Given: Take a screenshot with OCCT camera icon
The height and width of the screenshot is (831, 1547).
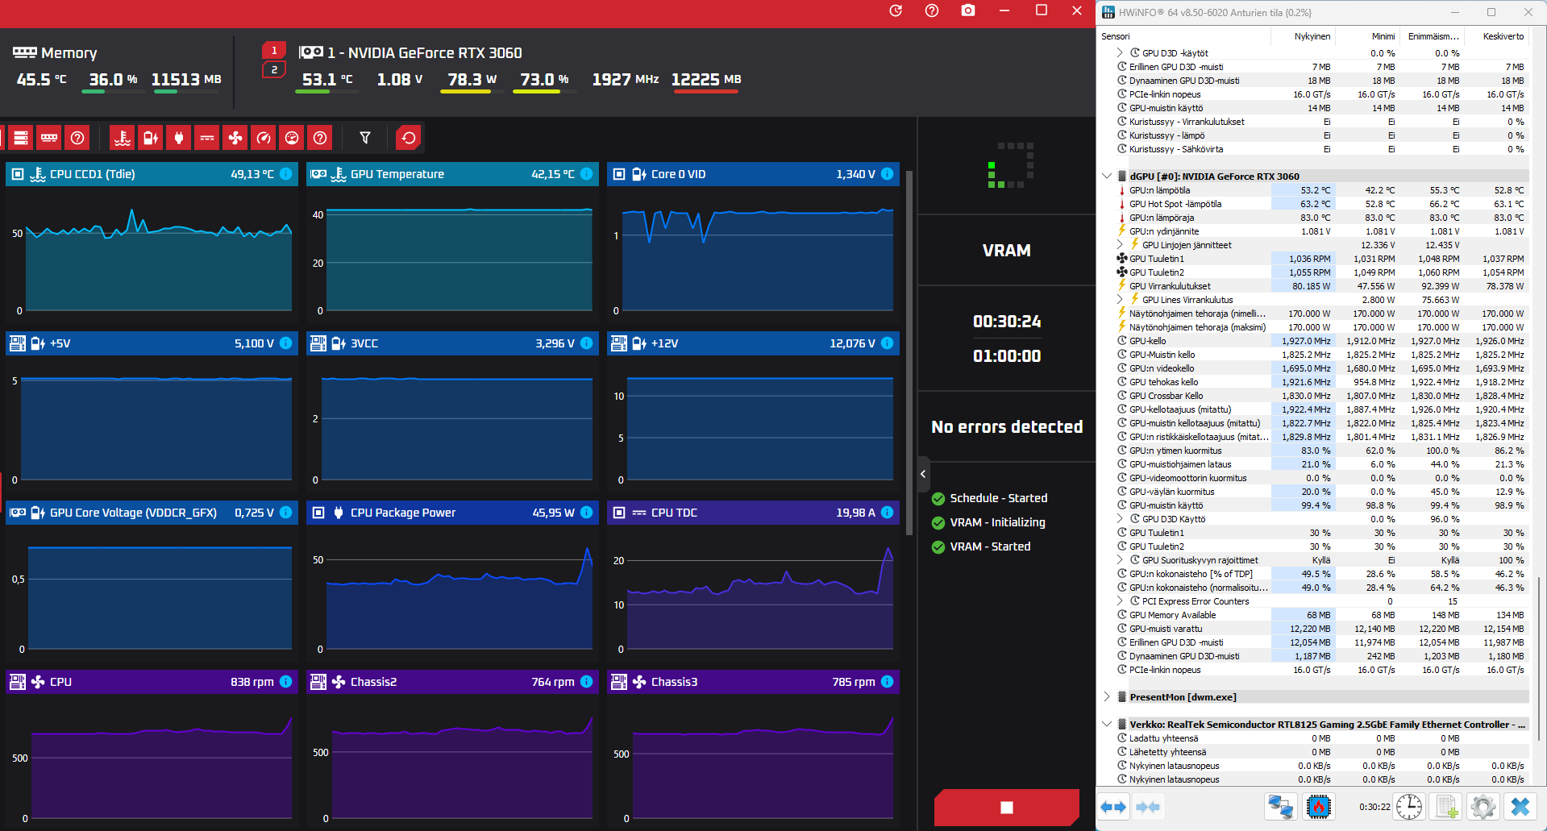Looking at the screenshot, I should pos(968,10).
